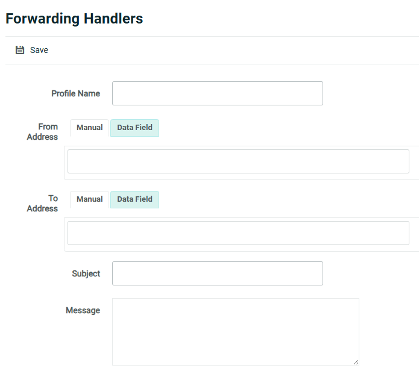Screen dimensions: 419x383
Task: Click blank area below the Message box
Action: click(x=235, y=375)
